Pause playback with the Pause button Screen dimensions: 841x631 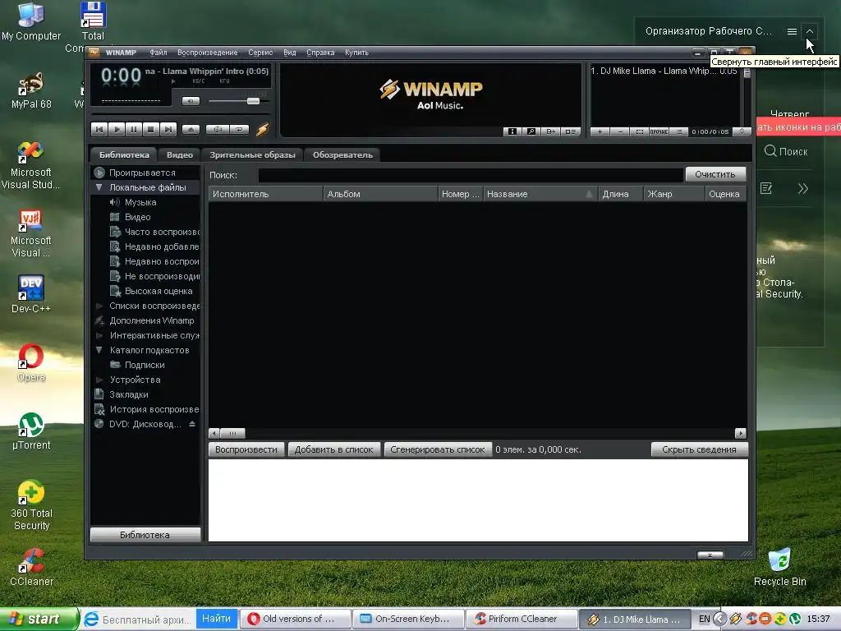[x=134, y=129]
